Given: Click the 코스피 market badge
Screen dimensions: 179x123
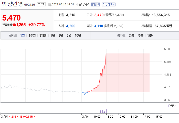Looking at the screenshot, I should click(41, 4).
